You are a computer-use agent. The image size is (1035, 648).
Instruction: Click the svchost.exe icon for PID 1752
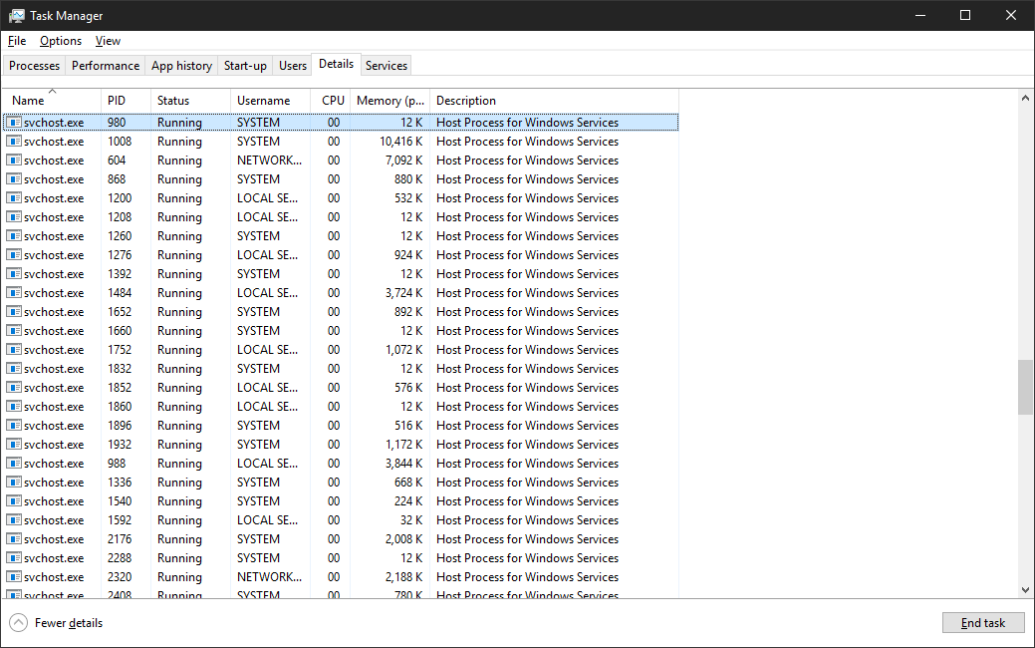click(x=14, y=350)
